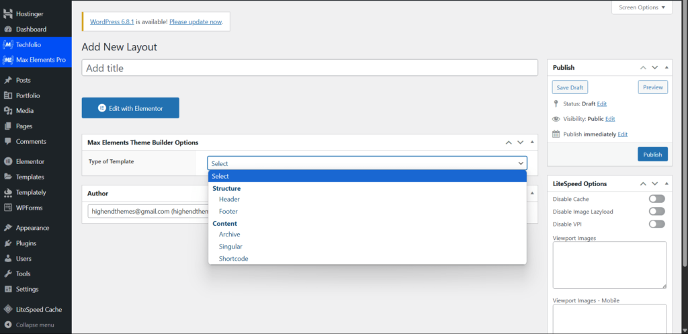Click the Edit with Elementor button
The image size is (688, 334).
[x=130, y=108]
